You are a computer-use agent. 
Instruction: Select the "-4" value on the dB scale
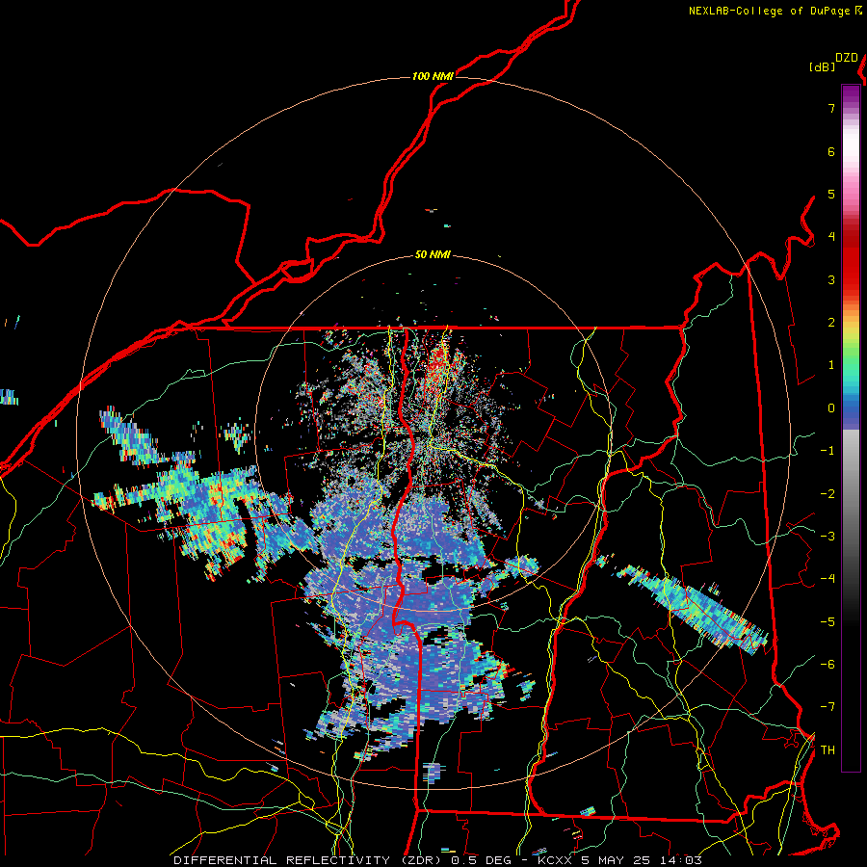click(x=828, y=579)
